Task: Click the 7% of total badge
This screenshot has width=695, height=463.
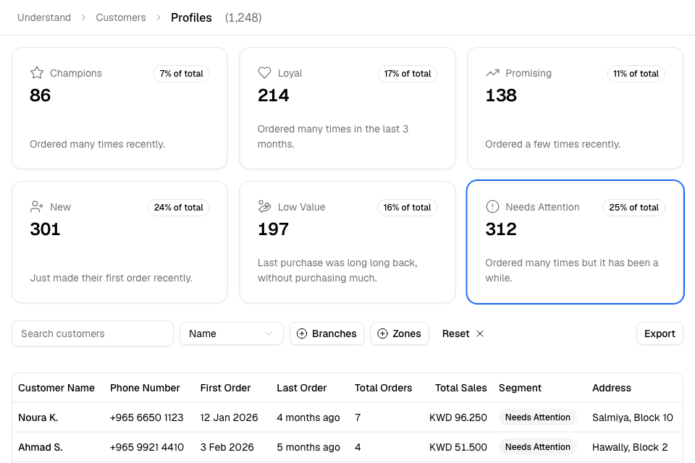Action: pos(181,74)
